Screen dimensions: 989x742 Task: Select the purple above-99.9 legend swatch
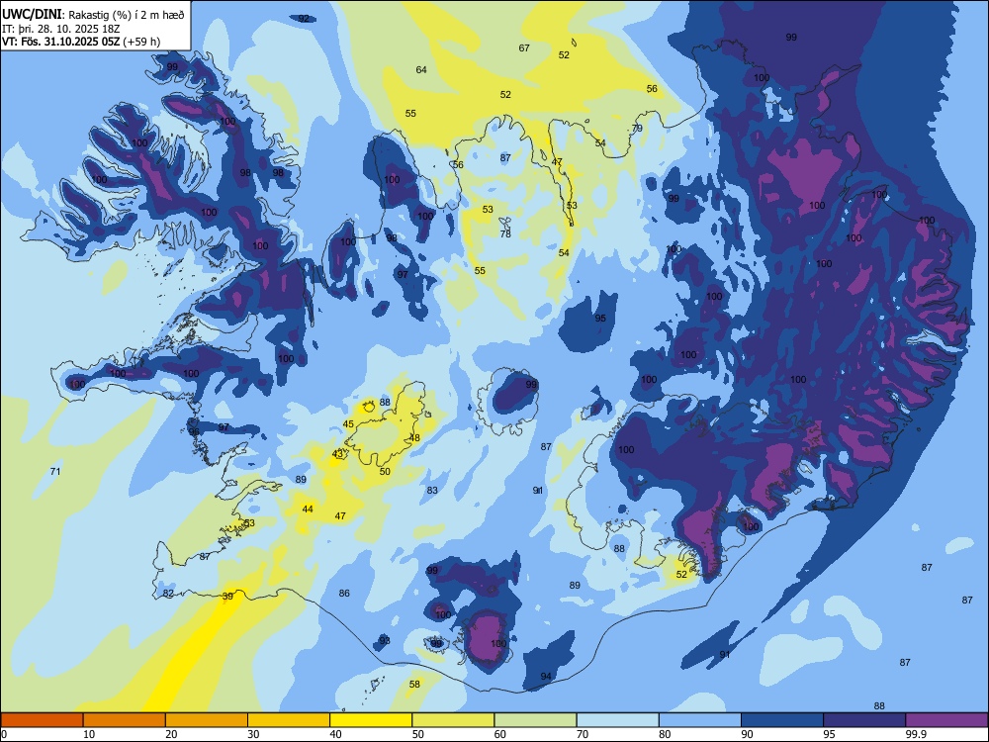(x=946, y=720)
